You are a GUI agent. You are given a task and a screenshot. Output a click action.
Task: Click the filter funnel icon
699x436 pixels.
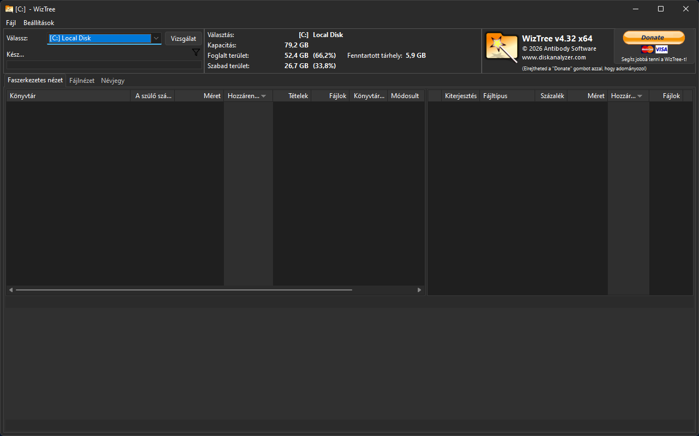[196, 52]
